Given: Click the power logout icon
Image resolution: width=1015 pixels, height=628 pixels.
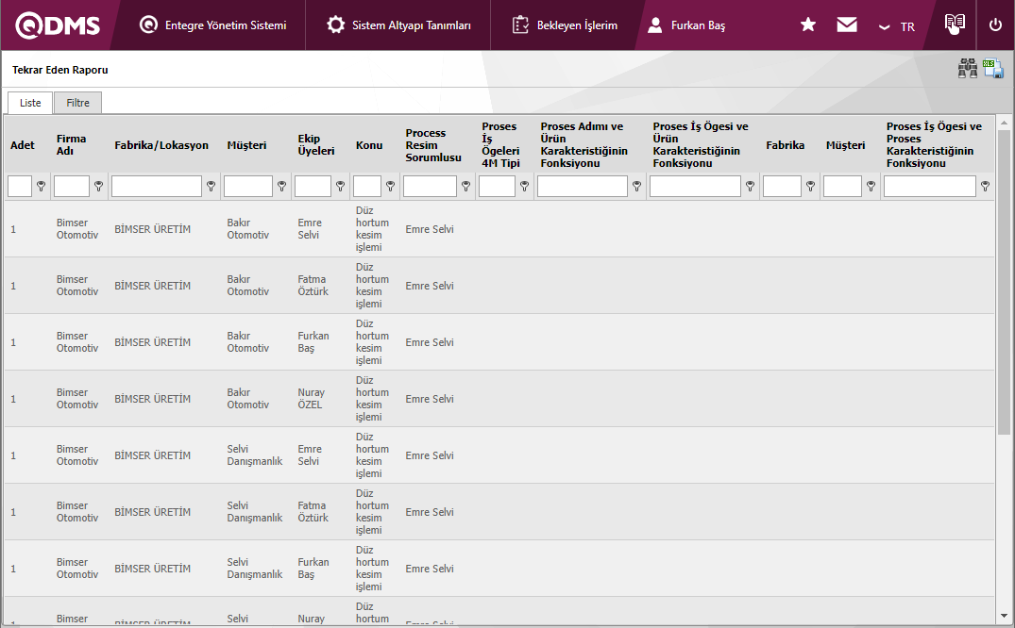Looking at the screenshot, I should coord(995,25).
